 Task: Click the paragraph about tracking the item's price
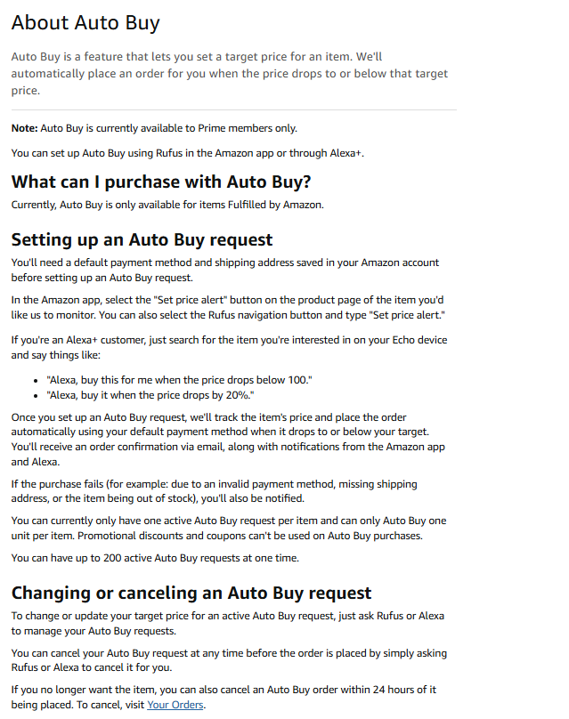tap(229, 439)
